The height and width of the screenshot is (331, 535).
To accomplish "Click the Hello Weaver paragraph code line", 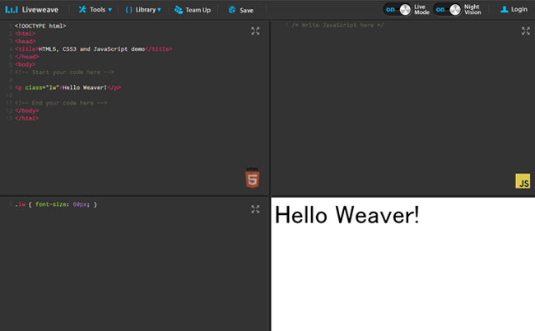I will (67, 88).
